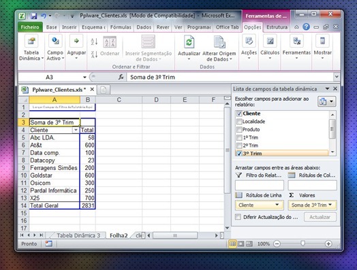The width and height of the screenshot is (357, 270).
Task: Check the Produto field checkbox
Action: click(239, 129)
